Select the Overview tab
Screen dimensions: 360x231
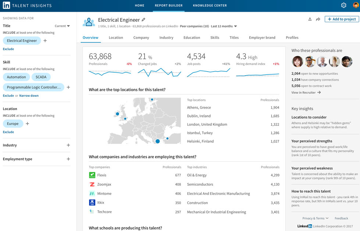tap(90, 38)
